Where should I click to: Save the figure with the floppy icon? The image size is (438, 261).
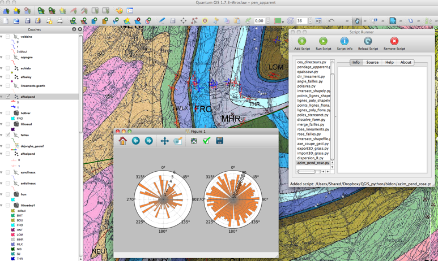pos(219,141)
